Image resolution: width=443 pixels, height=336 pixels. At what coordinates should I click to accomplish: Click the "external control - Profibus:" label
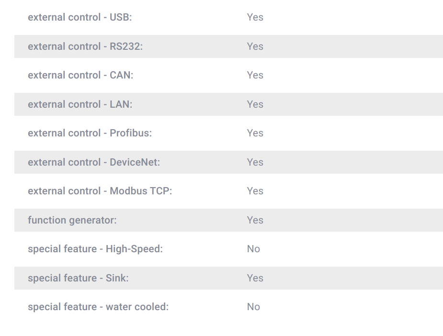pos(90,133)
